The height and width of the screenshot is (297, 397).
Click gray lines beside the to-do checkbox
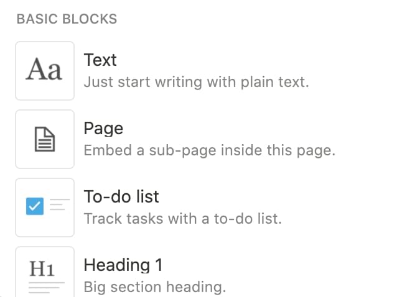(57, 204)
